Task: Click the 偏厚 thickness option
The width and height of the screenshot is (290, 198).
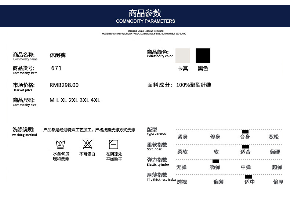Action: [278, 182]
